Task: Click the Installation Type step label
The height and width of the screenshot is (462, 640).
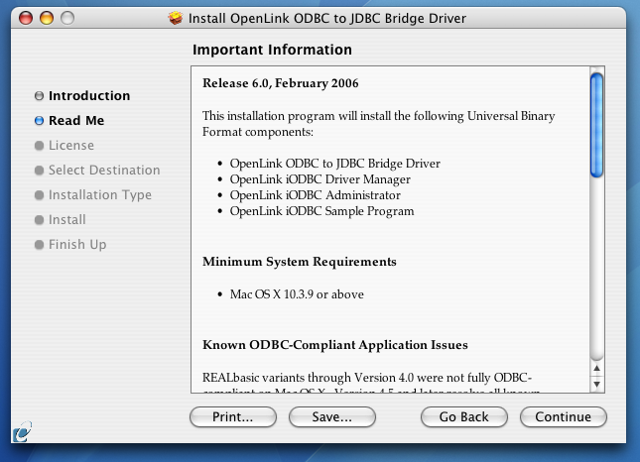Action: point(100,195)
